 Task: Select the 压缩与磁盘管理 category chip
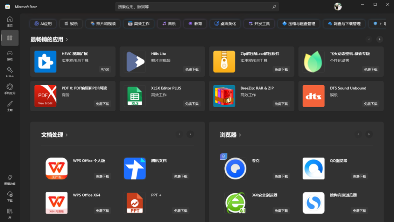tap(299, 23)
